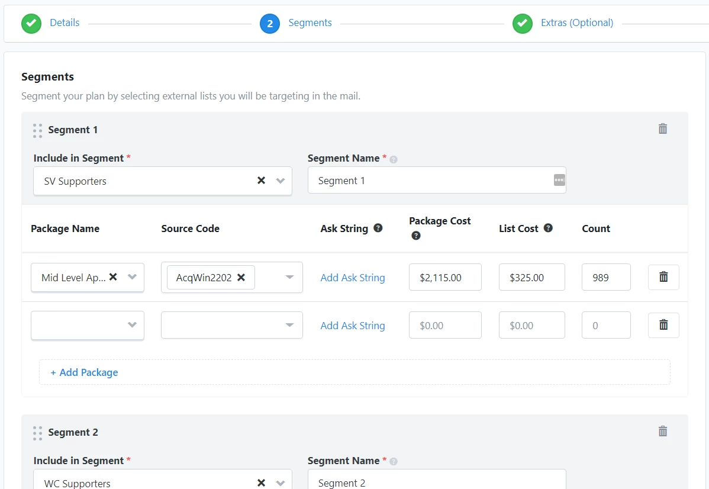Click the Count column header
Screen dimensions: 709x489
pyautogui.click(x=596, y=229)
